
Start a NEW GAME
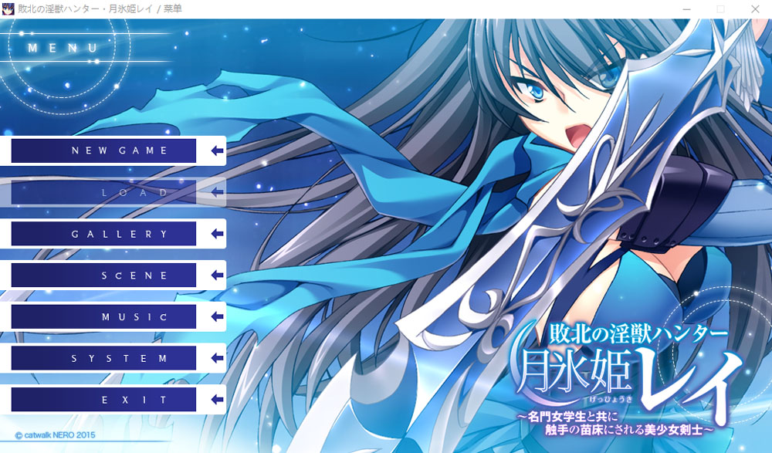[x=104, y=150]
